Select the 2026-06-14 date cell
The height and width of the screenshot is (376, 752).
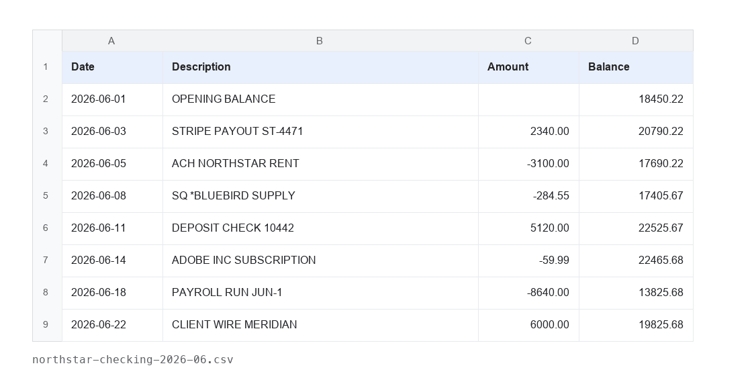112,261
